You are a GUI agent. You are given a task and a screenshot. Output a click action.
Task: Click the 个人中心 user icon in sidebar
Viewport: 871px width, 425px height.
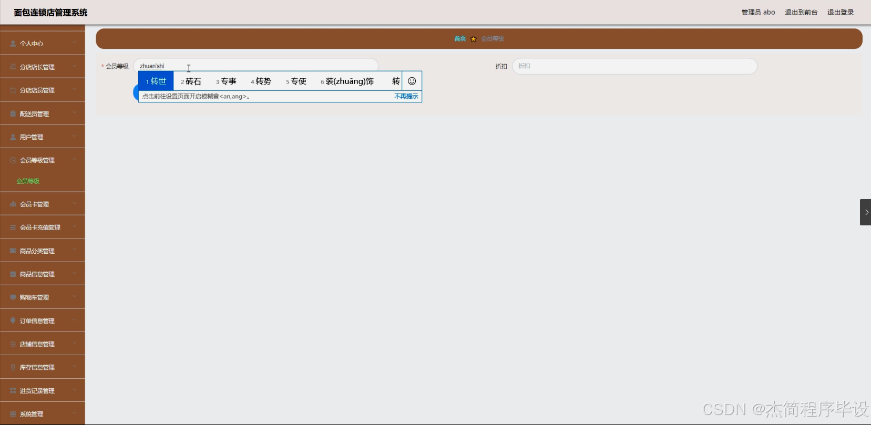coord(13,44)
